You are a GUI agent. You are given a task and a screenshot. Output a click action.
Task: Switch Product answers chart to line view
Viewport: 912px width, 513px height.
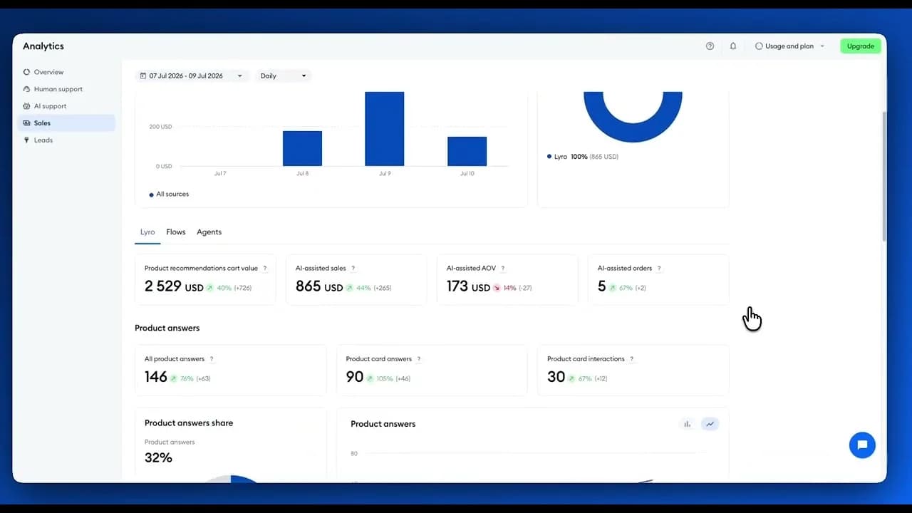coord(710,424)
